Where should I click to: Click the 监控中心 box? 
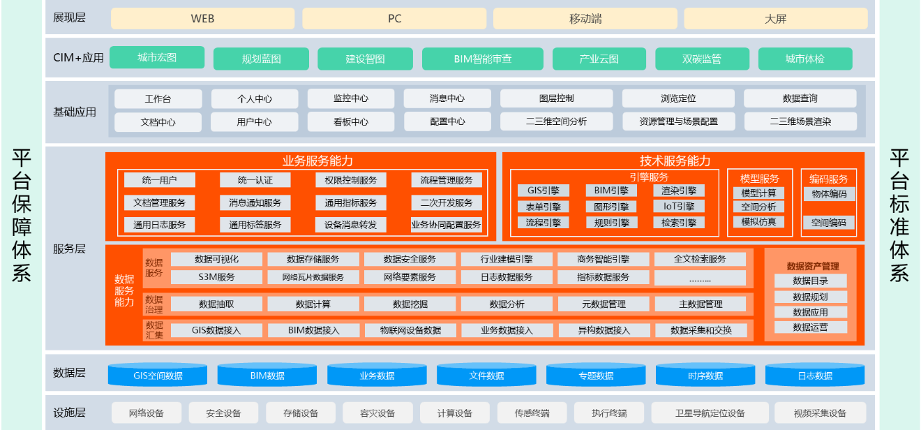tap(351, 99)
